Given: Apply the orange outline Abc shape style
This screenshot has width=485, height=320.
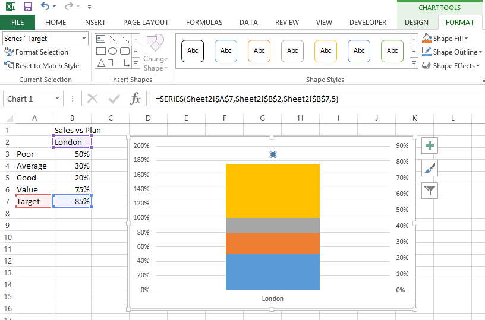Looking at the screenshot, I should click(x=259, y=51).
